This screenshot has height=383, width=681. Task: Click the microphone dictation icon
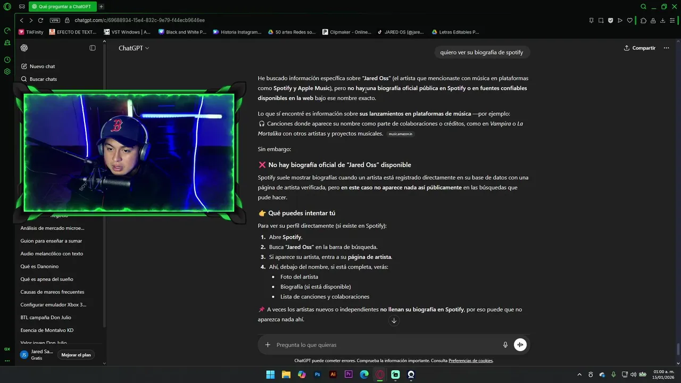pos(505,345)
